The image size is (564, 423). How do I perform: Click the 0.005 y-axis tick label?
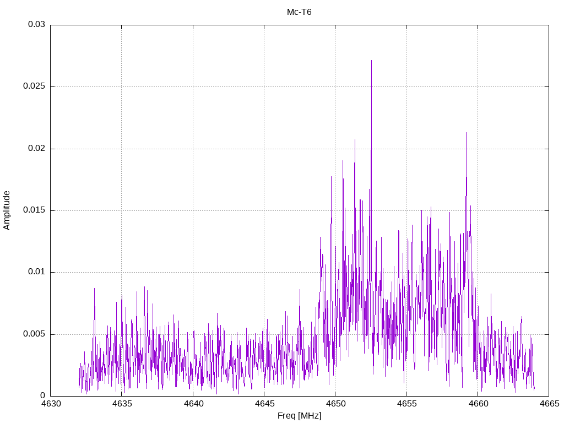[x=34, y=334]
